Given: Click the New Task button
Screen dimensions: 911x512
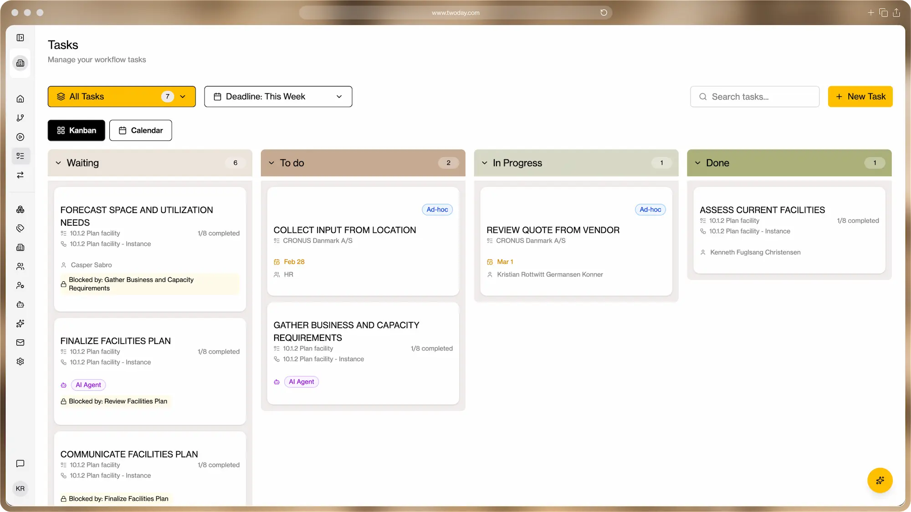Looking at the screenshot, I should 860,96.
